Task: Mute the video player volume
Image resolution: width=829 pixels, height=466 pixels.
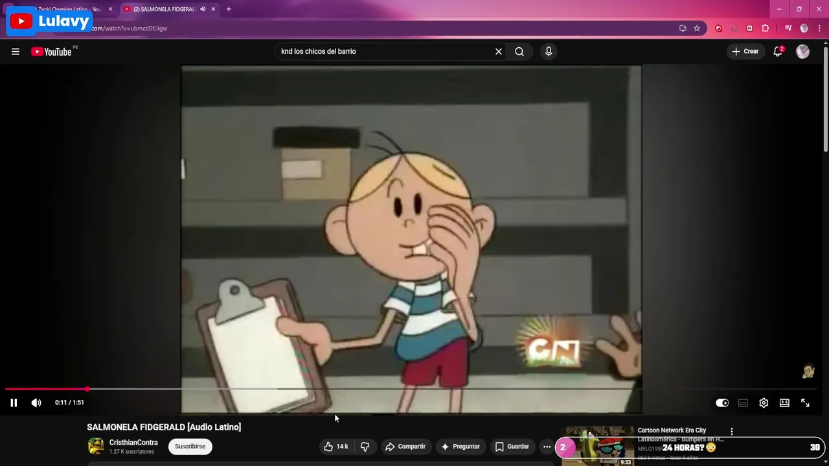Action: coord(36,403)
